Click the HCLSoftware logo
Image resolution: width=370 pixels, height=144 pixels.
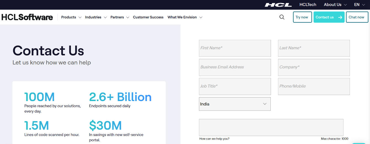(27, 17)
